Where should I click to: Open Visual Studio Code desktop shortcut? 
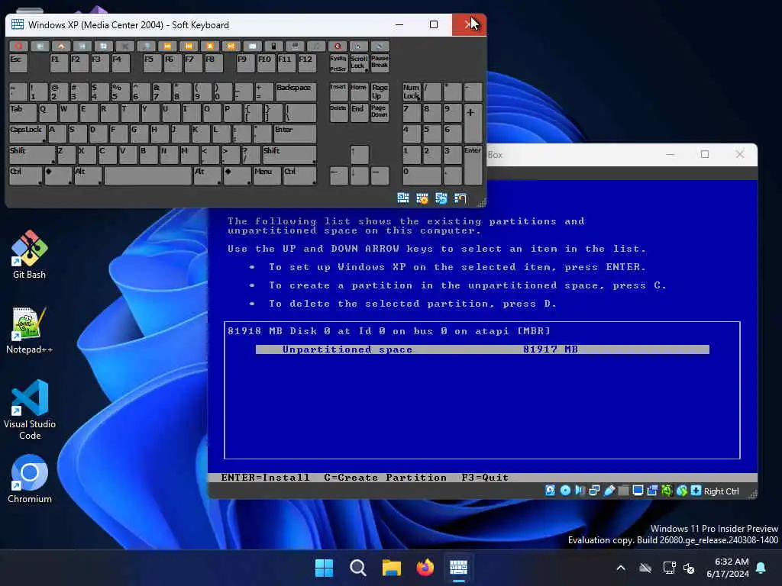(30, 410)
